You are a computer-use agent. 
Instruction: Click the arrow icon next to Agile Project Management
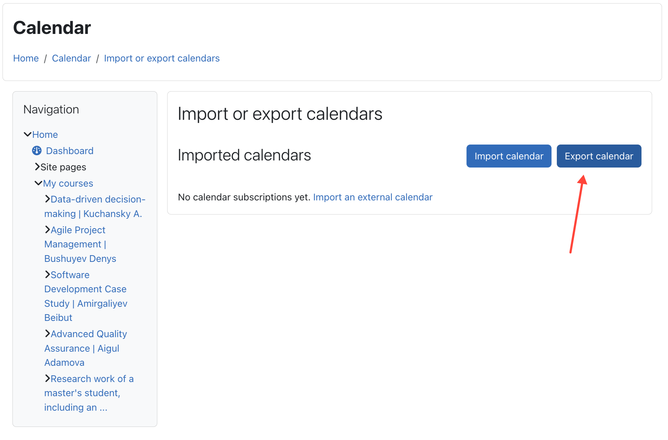pos(48,229)
